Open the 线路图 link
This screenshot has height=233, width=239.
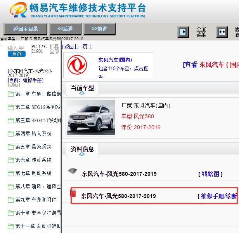coord(210,174)
